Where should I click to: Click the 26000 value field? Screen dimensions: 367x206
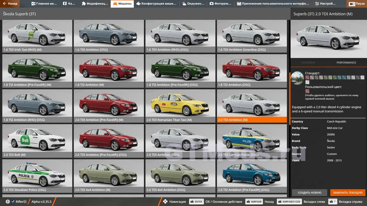click(x=331, y=134)
